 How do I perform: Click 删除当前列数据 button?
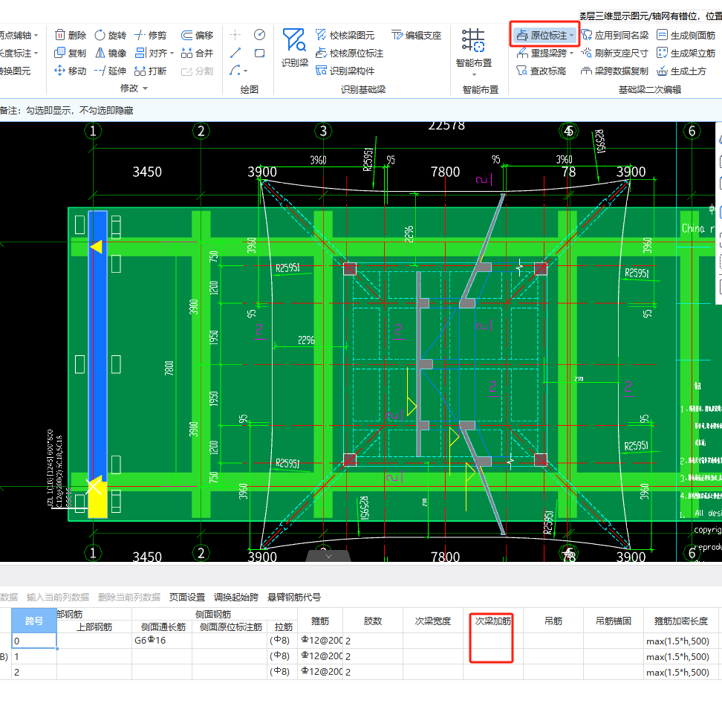pyautogui.click(x=129, y=598)
